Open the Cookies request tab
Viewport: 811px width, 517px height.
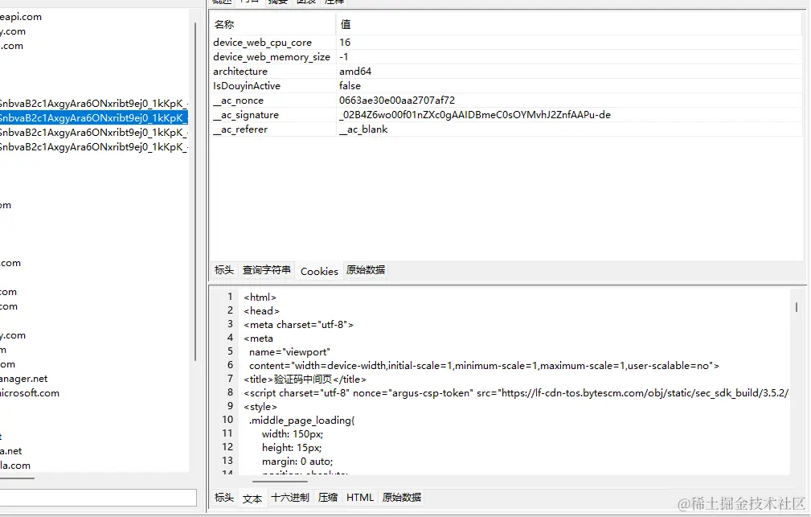[x=319, y=271]
